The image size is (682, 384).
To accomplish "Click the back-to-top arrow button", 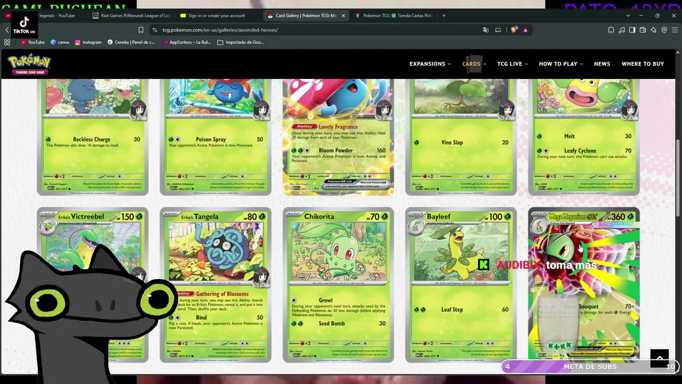I will pos(659,358).
